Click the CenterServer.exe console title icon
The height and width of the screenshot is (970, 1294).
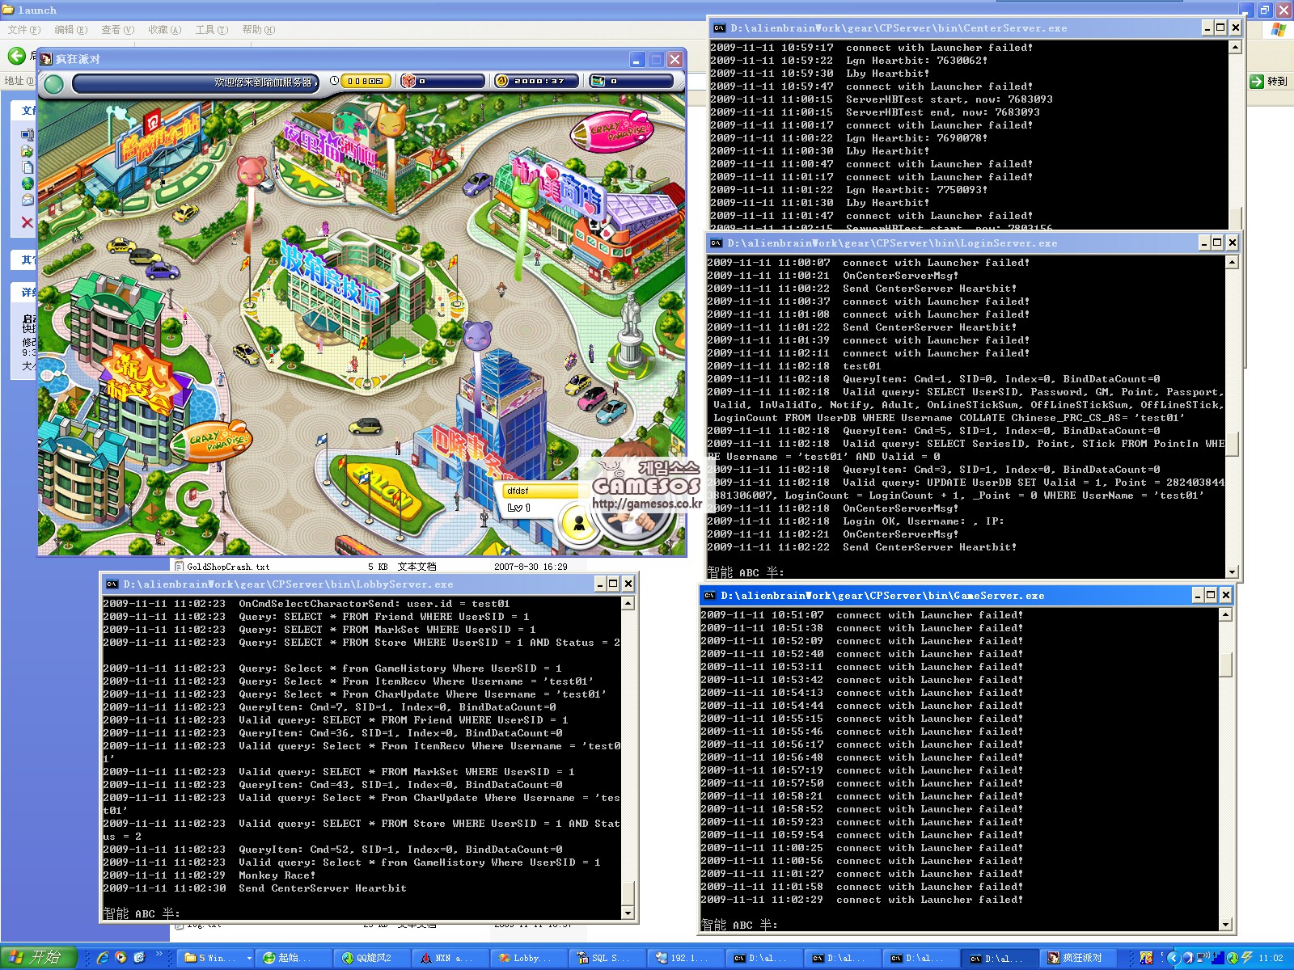[x=719, y=27]
